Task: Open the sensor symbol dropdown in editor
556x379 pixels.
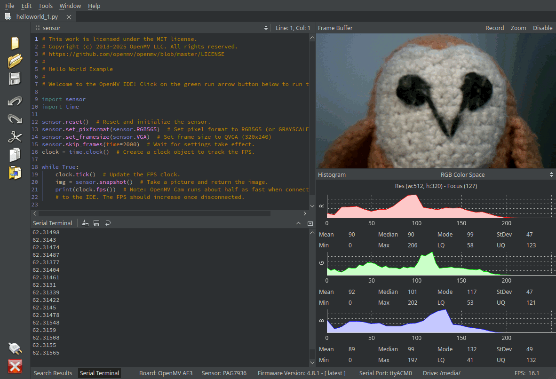Action: tap(151, 28)
